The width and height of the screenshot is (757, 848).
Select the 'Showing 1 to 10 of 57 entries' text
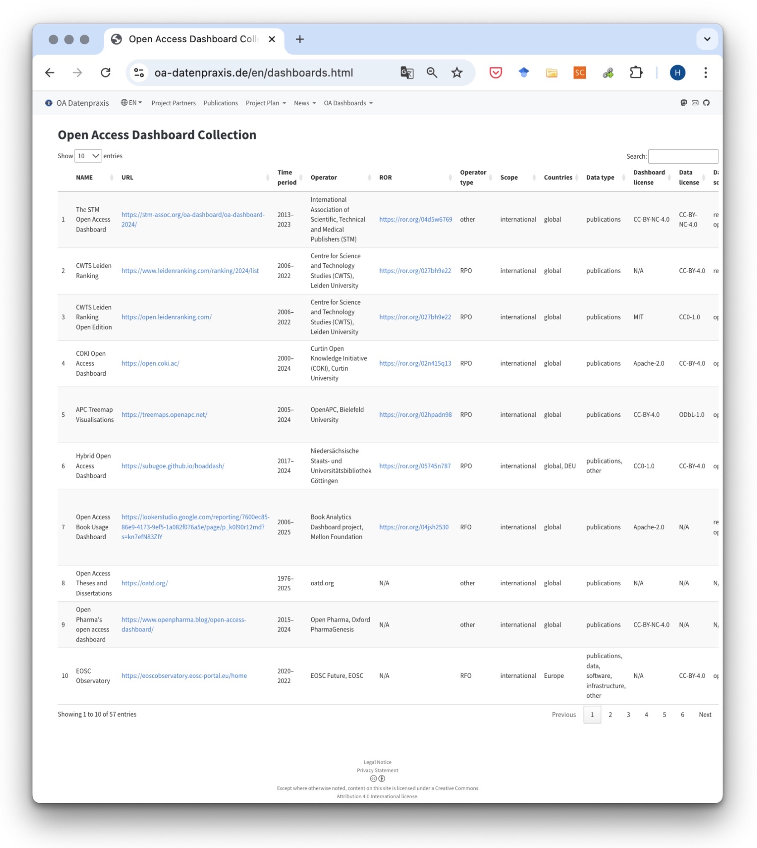[x=97, y=714]
